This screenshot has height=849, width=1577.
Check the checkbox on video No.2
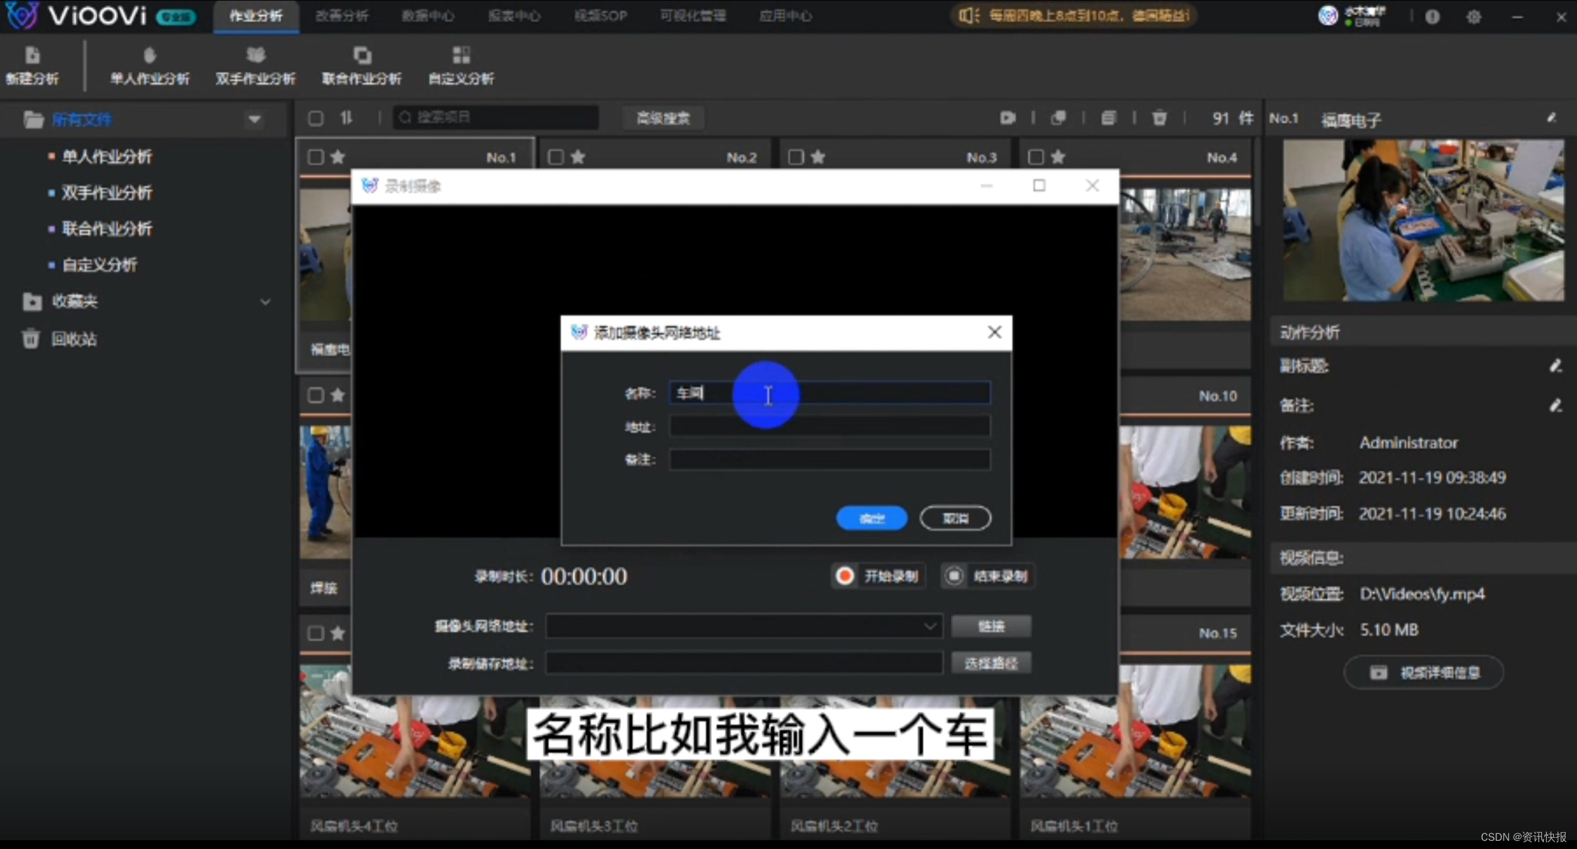click(555, 157)
